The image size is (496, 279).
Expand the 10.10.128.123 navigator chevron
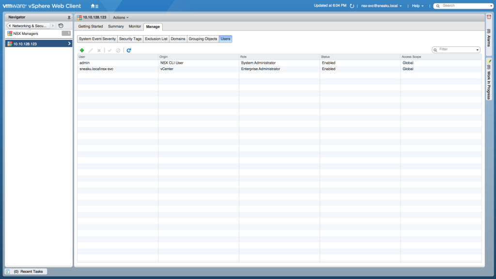tap(69, 44)
